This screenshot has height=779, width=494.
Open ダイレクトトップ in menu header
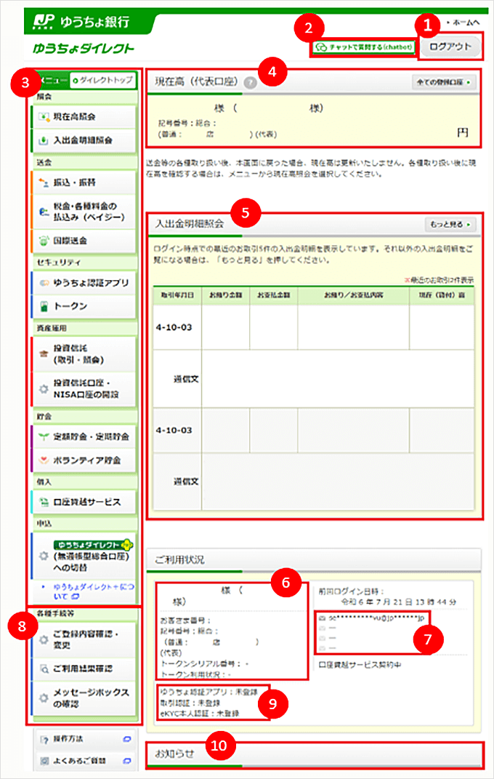[102, 80]
